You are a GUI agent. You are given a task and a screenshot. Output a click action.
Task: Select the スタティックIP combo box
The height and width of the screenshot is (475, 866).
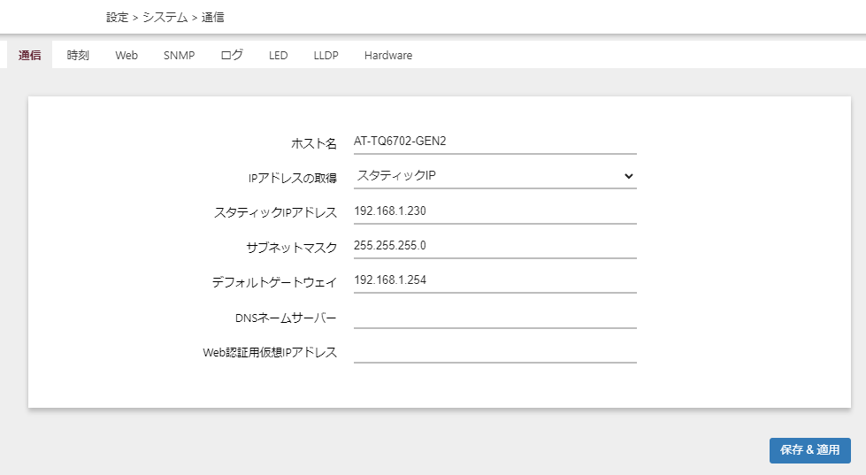(494, 176)
